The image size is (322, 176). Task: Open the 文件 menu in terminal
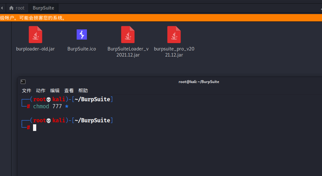pos(27,91)
